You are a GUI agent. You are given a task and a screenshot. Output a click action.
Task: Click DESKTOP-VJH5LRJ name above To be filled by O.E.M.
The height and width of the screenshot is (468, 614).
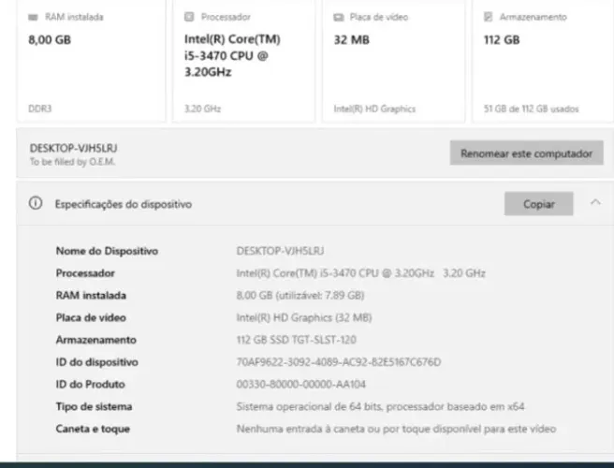click(x=74, y=148)
